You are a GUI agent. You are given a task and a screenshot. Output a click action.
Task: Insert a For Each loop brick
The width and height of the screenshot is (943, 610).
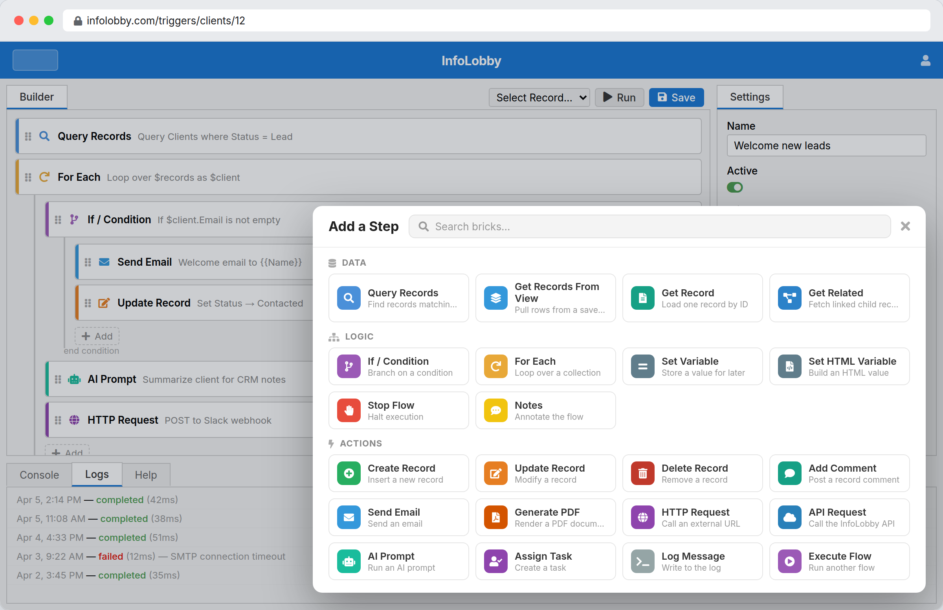pyautogui.click(x=545, y=366)
